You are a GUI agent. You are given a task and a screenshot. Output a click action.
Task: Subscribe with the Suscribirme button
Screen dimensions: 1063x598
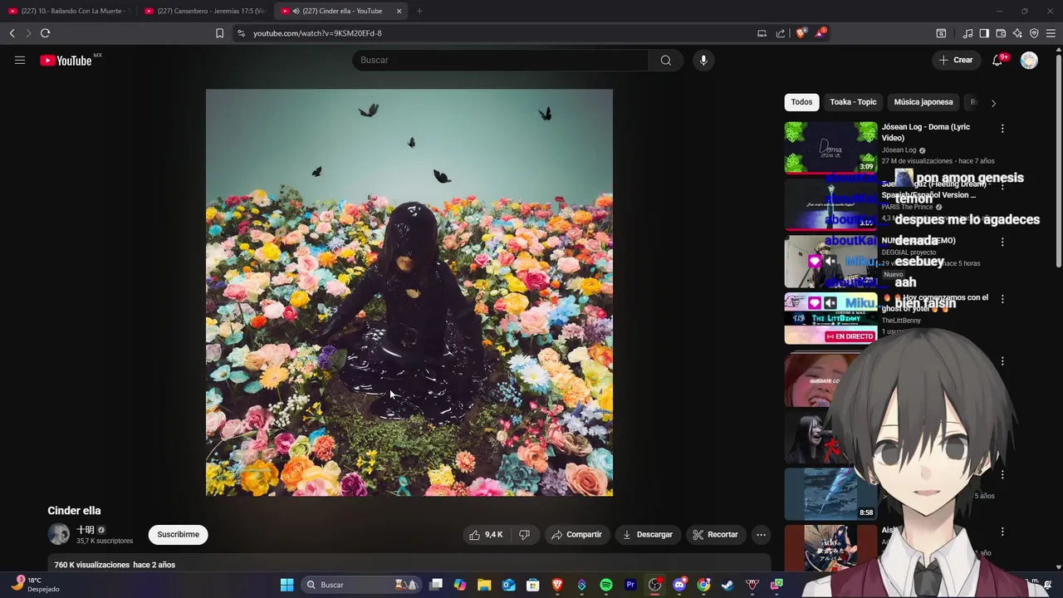click(178, 535)
